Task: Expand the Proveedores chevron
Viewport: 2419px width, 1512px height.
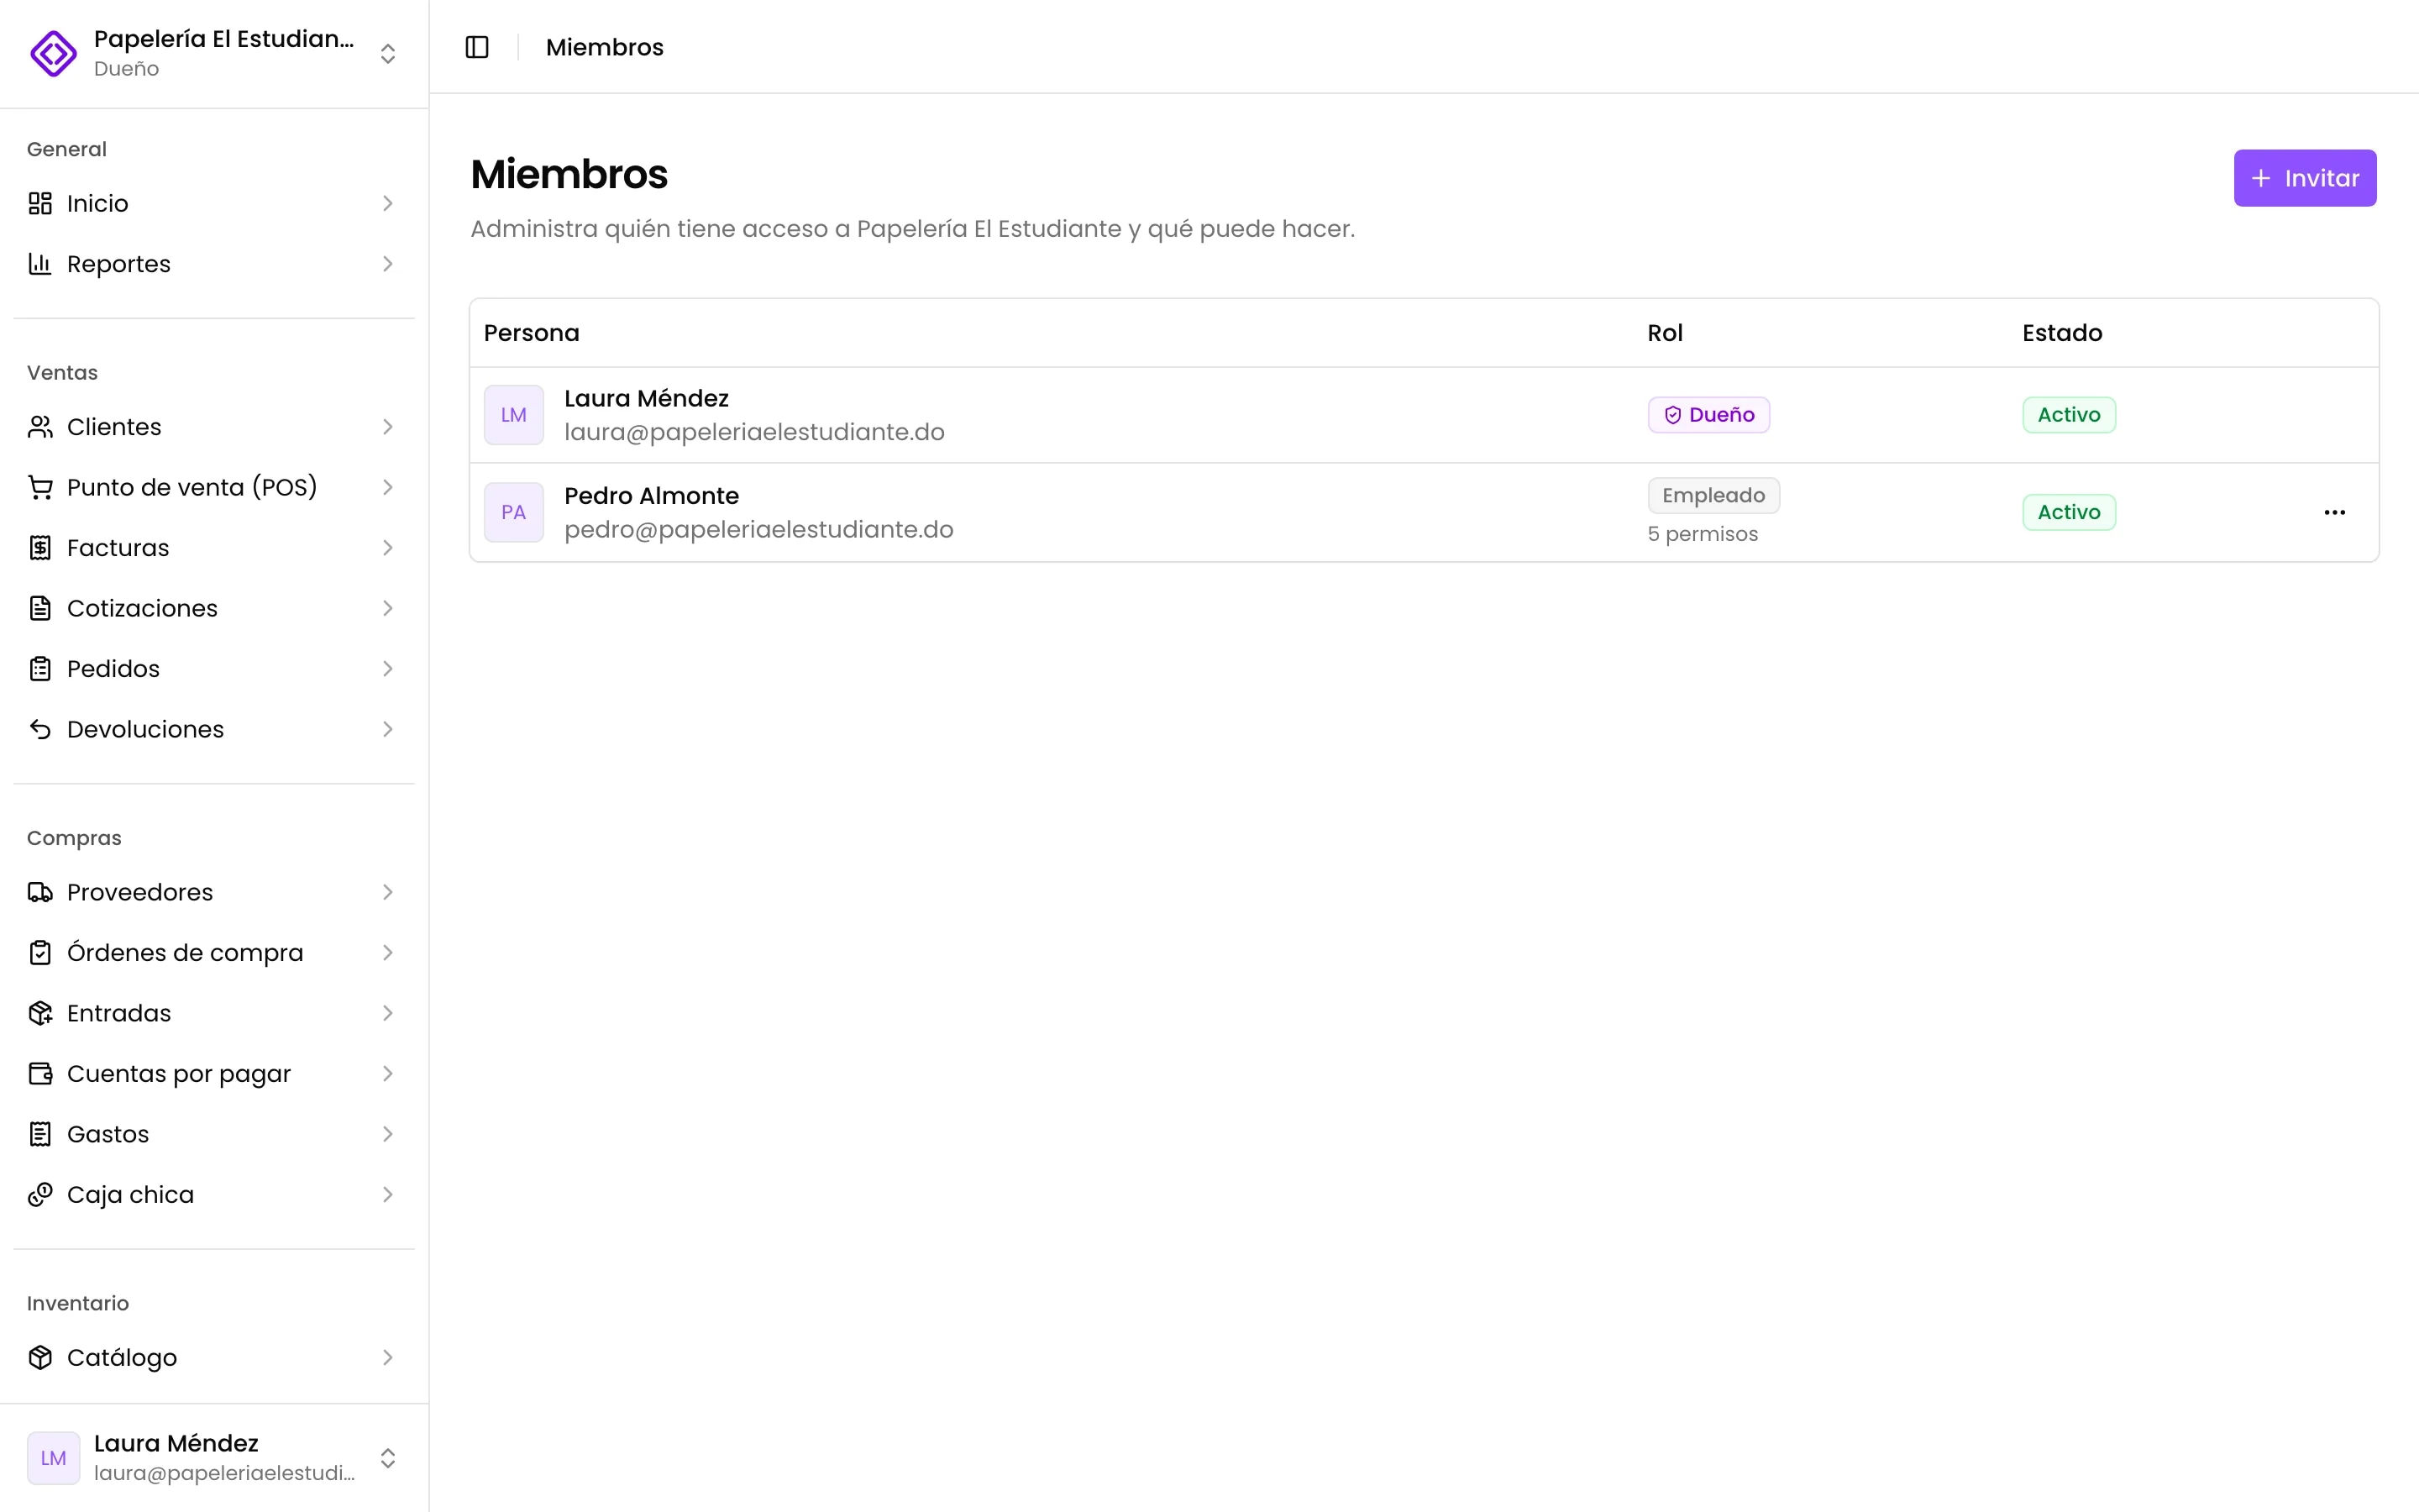Action: click(388, 892)
